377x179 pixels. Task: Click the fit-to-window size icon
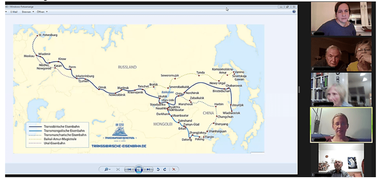[x=118, y=169]
